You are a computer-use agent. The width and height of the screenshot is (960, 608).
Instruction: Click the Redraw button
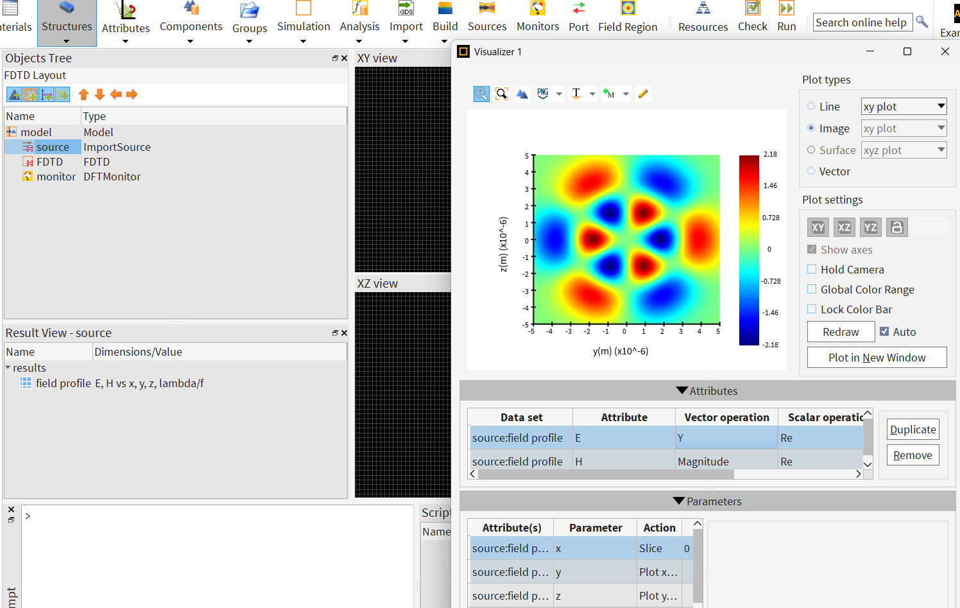pyautogui.click(x=841, y=331)
